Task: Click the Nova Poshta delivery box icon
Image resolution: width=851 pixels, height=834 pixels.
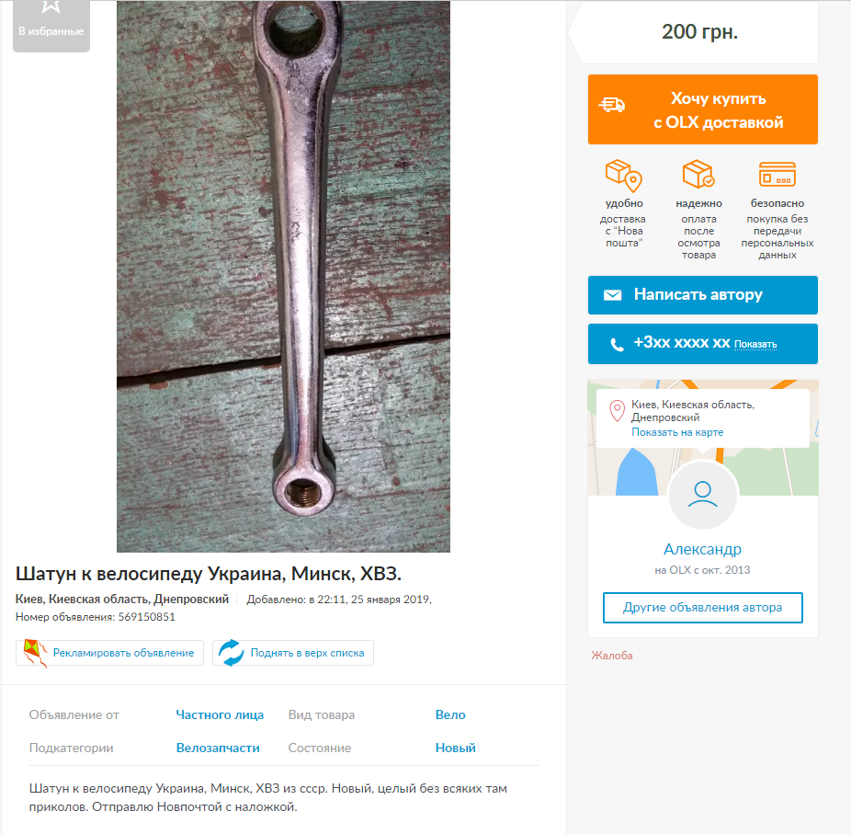Action: pyautogui.click(x=624, y=176)
